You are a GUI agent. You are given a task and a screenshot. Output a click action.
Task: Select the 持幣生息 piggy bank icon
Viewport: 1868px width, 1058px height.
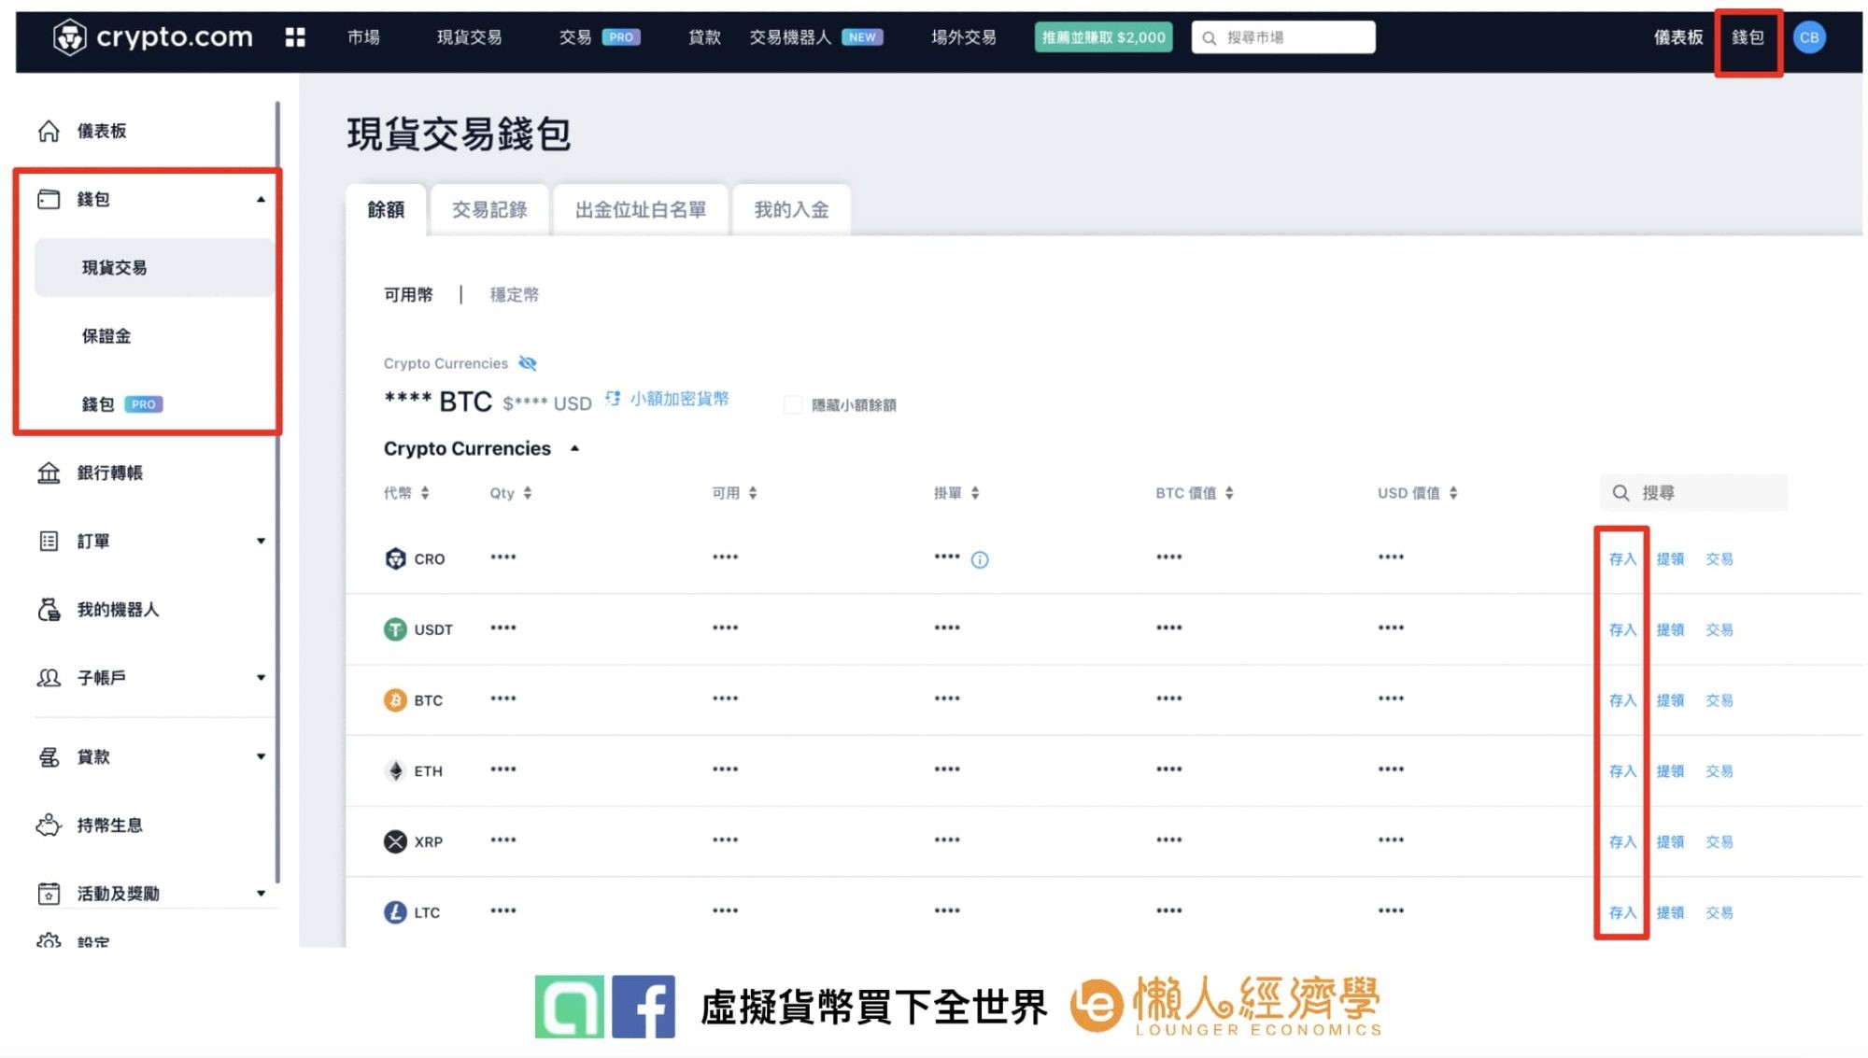pos(49,825)
